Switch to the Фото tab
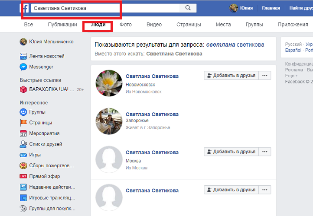The image size is (313, 216). tap(126, 25)
